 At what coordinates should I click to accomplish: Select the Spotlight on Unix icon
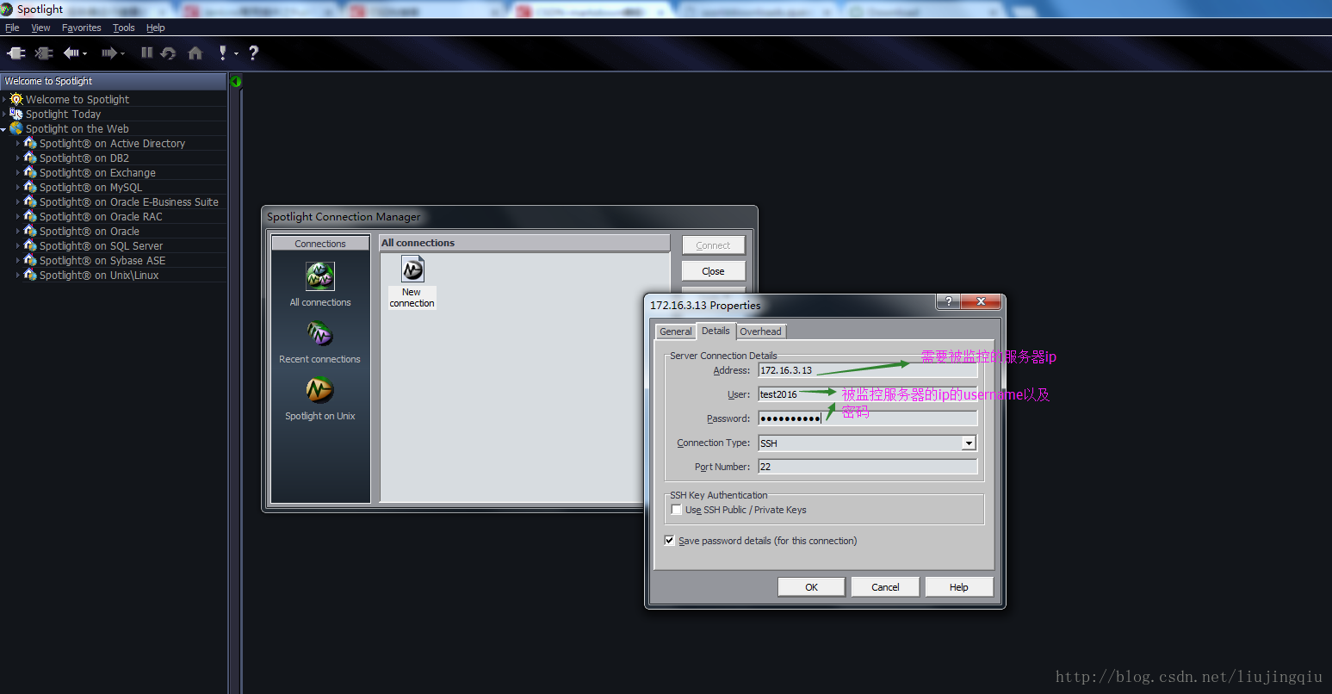(319, 390)
